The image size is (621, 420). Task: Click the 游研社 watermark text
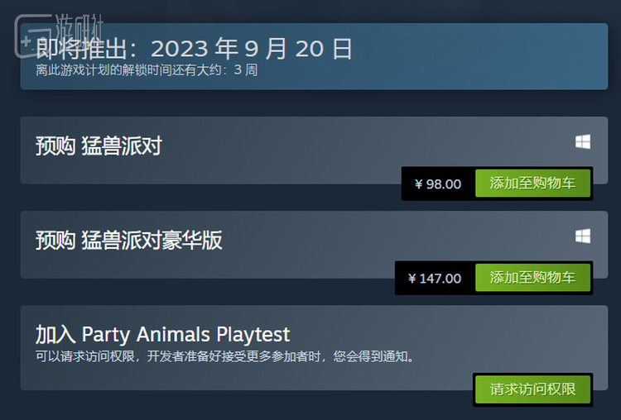(x=79, y=27)
